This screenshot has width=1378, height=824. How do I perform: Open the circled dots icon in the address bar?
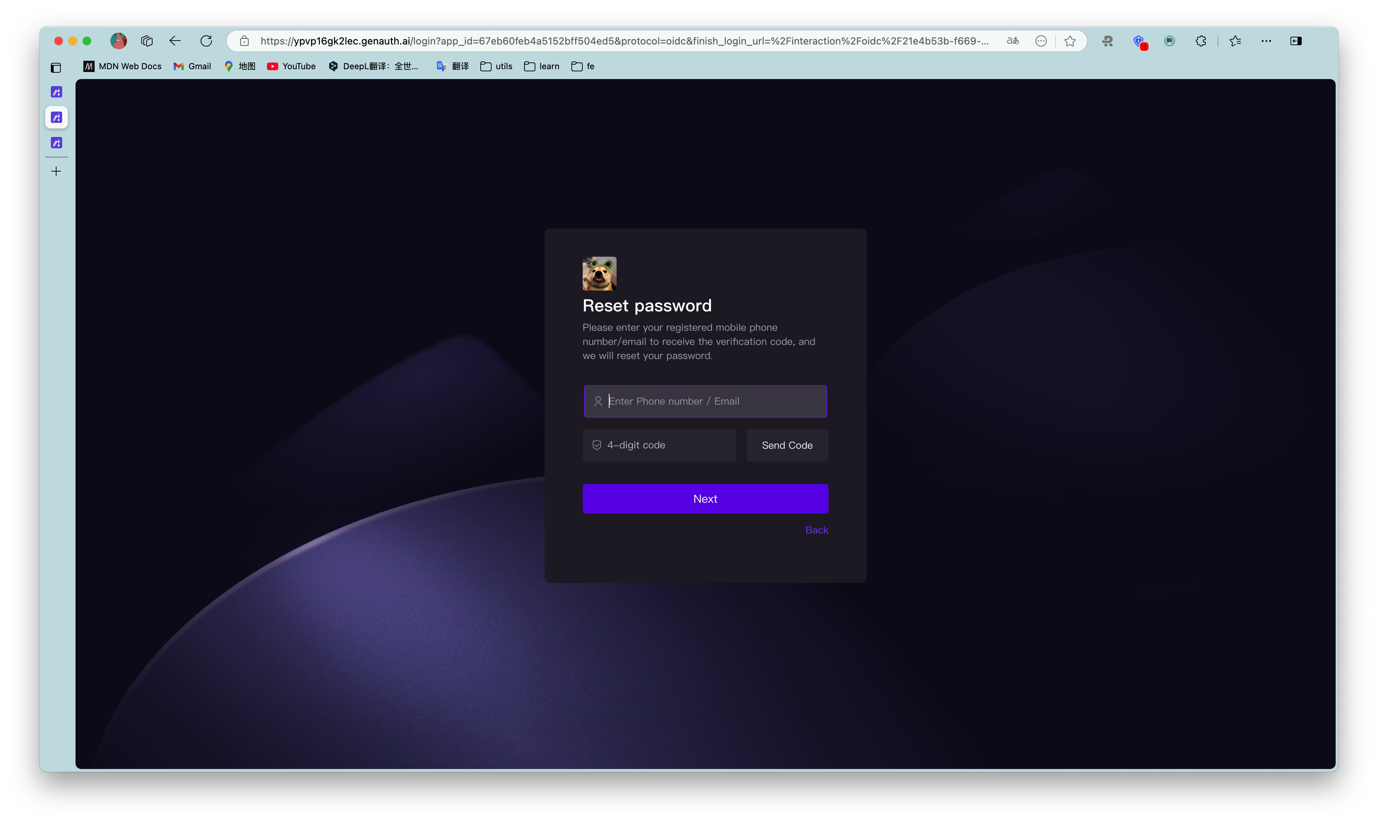[1041, 41]
